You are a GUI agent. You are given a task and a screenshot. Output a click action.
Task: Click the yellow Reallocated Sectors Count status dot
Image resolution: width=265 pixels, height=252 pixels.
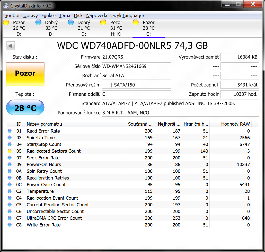(x=10, y=151)
